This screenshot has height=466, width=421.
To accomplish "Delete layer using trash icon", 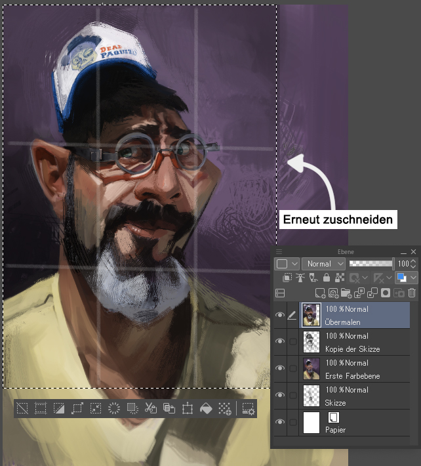I will point(412,293).
